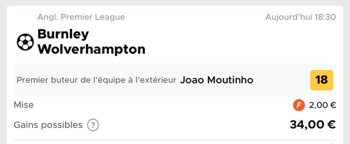350x144 pixels.
Task: Click the Gains possibles label
Action: click(x=48, y=125)
